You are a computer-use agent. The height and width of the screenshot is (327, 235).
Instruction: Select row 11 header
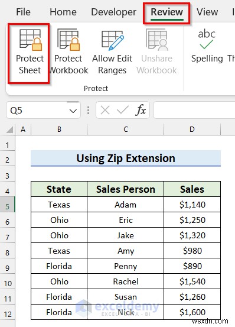pyautogui.click(x=8, y=297)
